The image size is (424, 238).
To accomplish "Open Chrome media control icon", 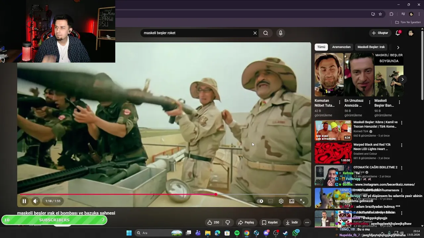I will (403, 14).
